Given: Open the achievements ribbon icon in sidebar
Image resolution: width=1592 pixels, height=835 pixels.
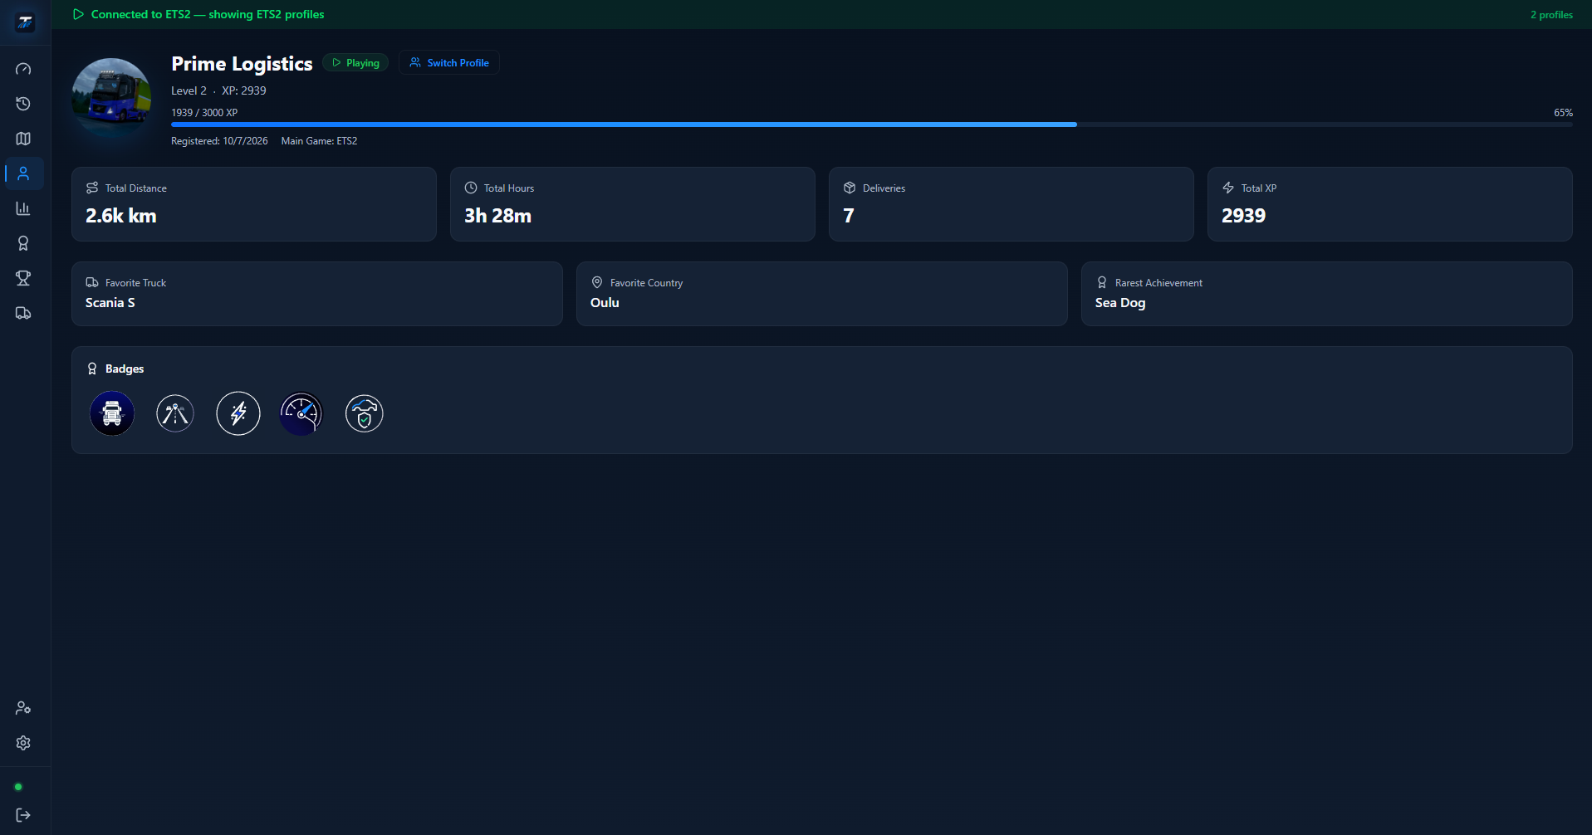Looking at the screenshot, I should [x=23, y=243].
